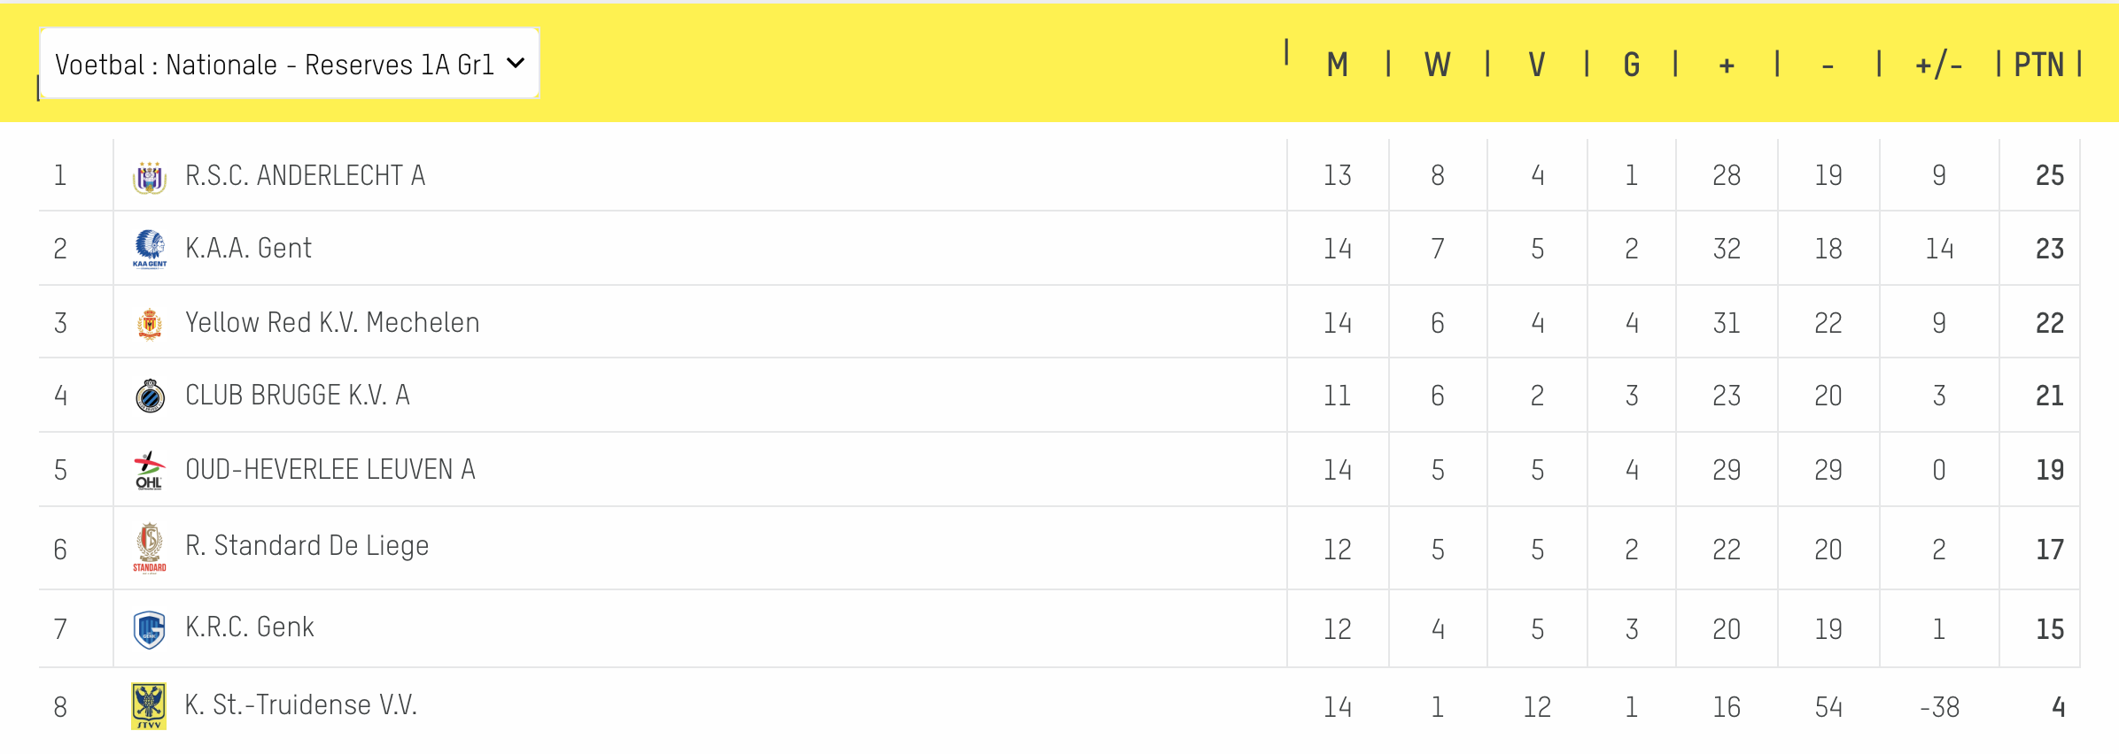Click team name K.A.A. Gent
The height and width of the screenshot is (754, 2119).
pos(249,248)
